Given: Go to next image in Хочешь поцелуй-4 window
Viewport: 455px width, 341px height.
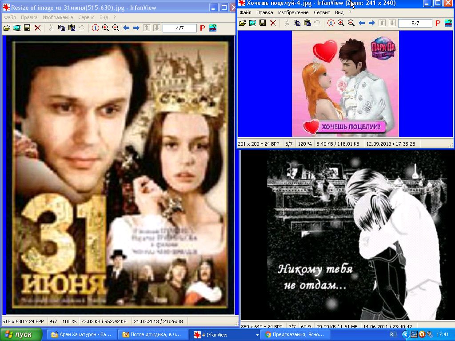Looking at the screenshot, I should click(372, 23).
